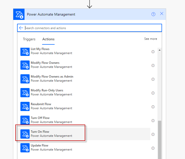Click the Modify Flow Owners as Admin icon

tap(25, 79)
